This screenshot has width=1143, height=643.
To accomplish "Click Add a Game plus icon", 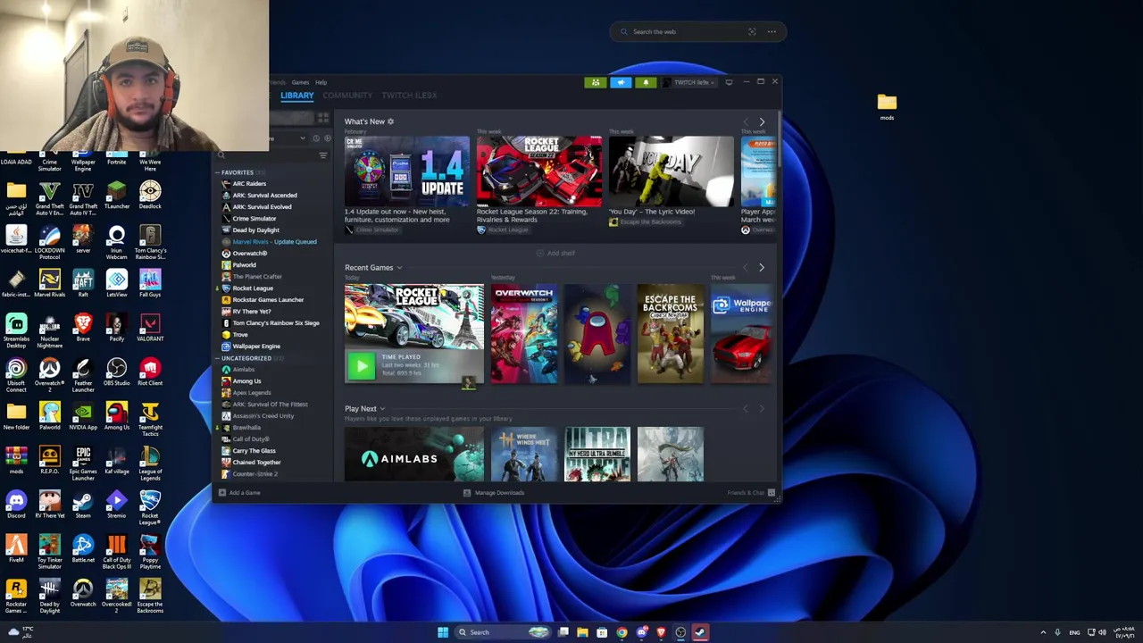I will (222, 493).
